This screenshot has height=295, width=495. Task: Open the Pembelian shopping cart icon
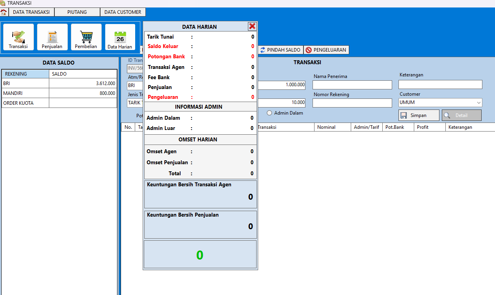tap(86, 37)
